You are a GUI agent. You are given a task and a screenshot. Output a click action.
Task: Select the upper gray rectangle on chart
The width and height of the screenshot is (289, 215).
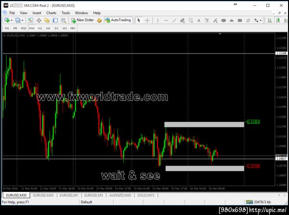(x=204, y=124)
